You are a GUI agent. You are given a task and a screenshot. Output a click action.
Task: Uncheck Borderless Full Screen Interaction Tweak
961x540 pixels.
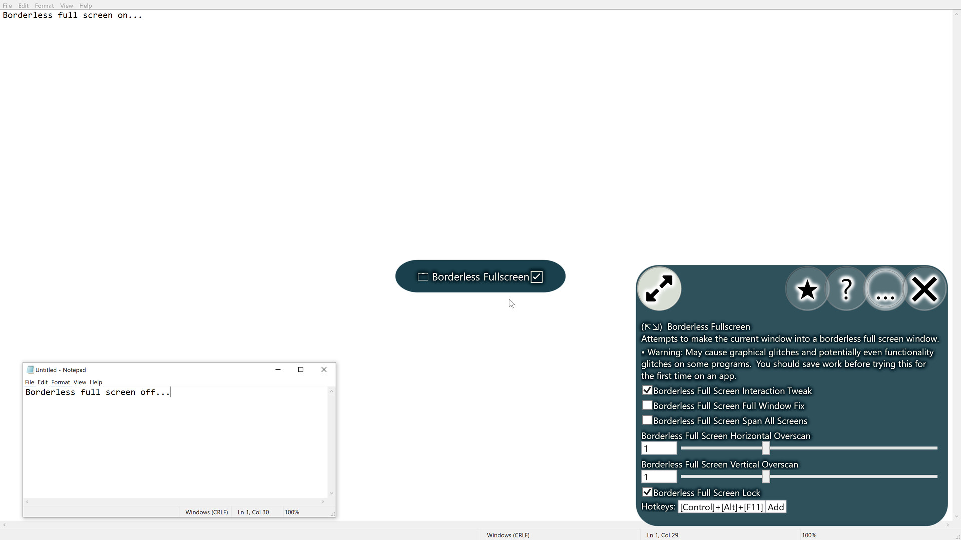click(x=647, y=390)
